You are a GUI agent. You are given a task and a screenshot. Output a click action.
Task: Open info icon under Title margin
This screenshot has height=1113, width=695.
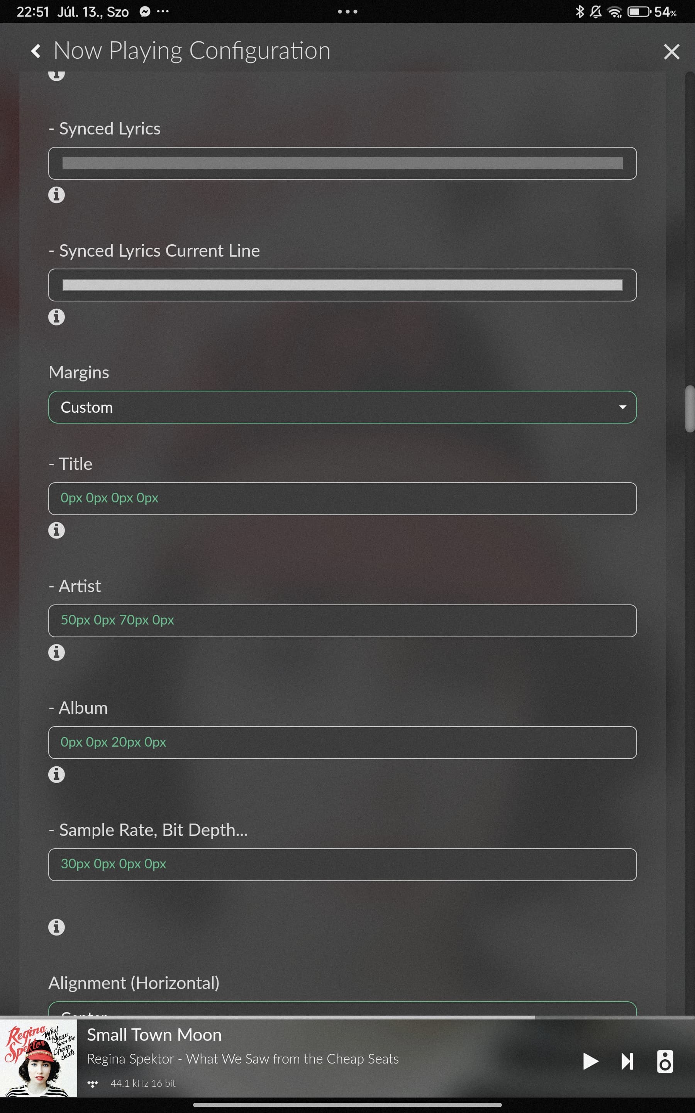click(x=56, y=530)
